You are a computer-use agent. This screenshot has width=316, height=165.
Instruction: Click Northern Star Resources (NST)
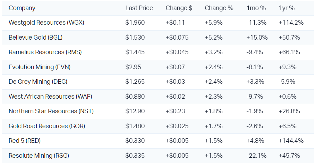51,111
